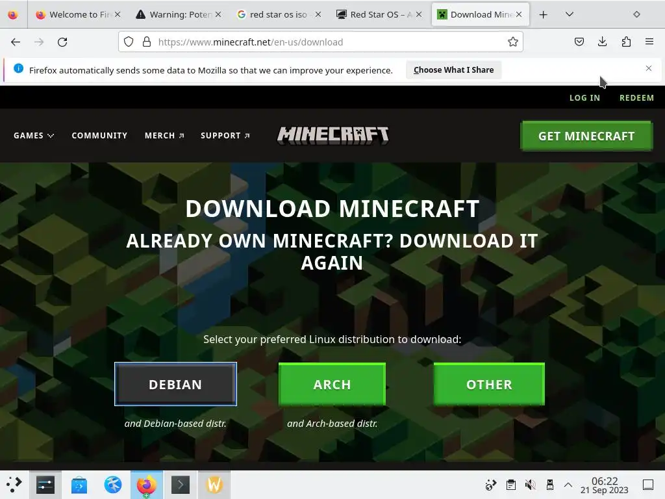The image size is (665, 499).
Task: Expand hidden system tray icons
Action: click(x=568, y=485)
